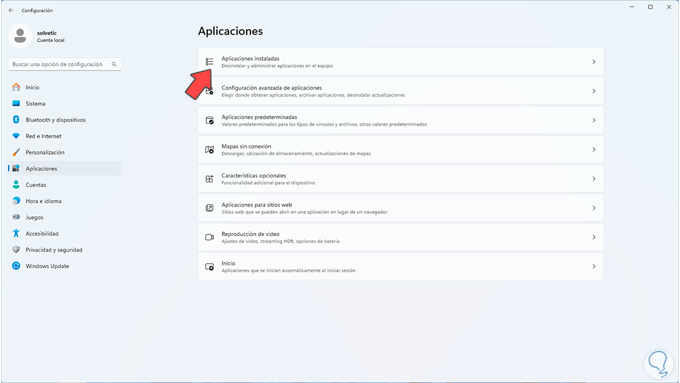The height and width of the screenshot is (383, 680).
Task: Click the Mapas sin conexión map icon
Action: coord(209,149)
